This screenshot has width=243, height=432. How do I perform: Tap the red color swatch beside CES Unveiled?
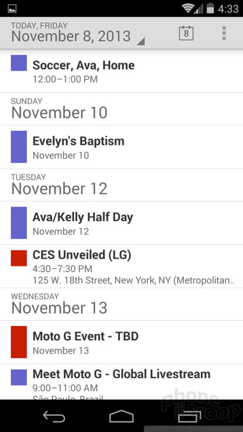(x=19, y=258)
